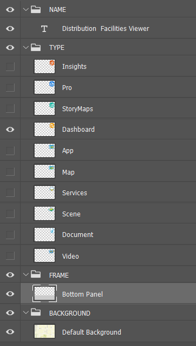Image resolution: width=196 pixels, height=346 pixels.
Task: Click the 'Insights' layer name
Action: 74,67
